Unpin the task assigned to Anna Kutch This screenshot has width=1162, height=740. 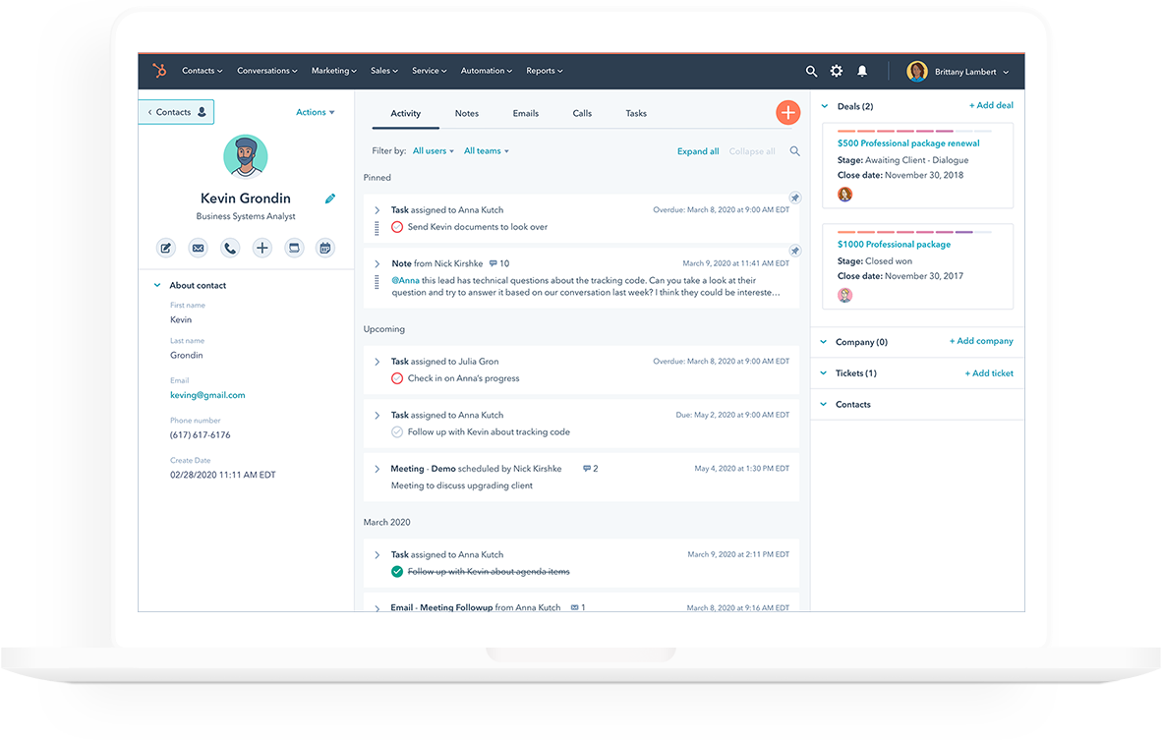(x=794, y=197)
